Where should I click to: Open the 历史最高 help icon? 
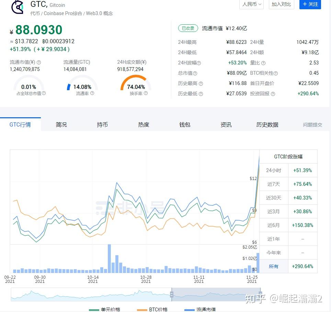202,83
